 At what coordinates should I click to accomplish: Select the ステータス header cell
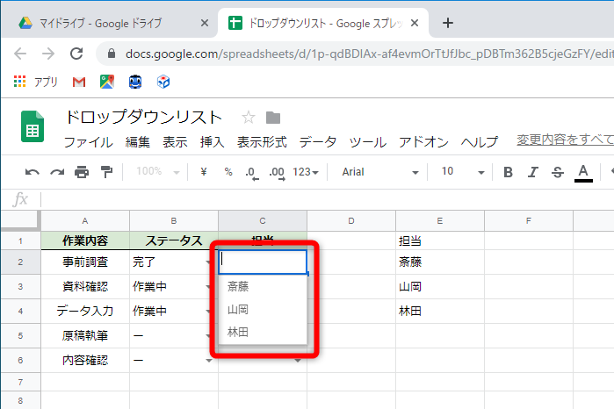[x=173, y=240]
